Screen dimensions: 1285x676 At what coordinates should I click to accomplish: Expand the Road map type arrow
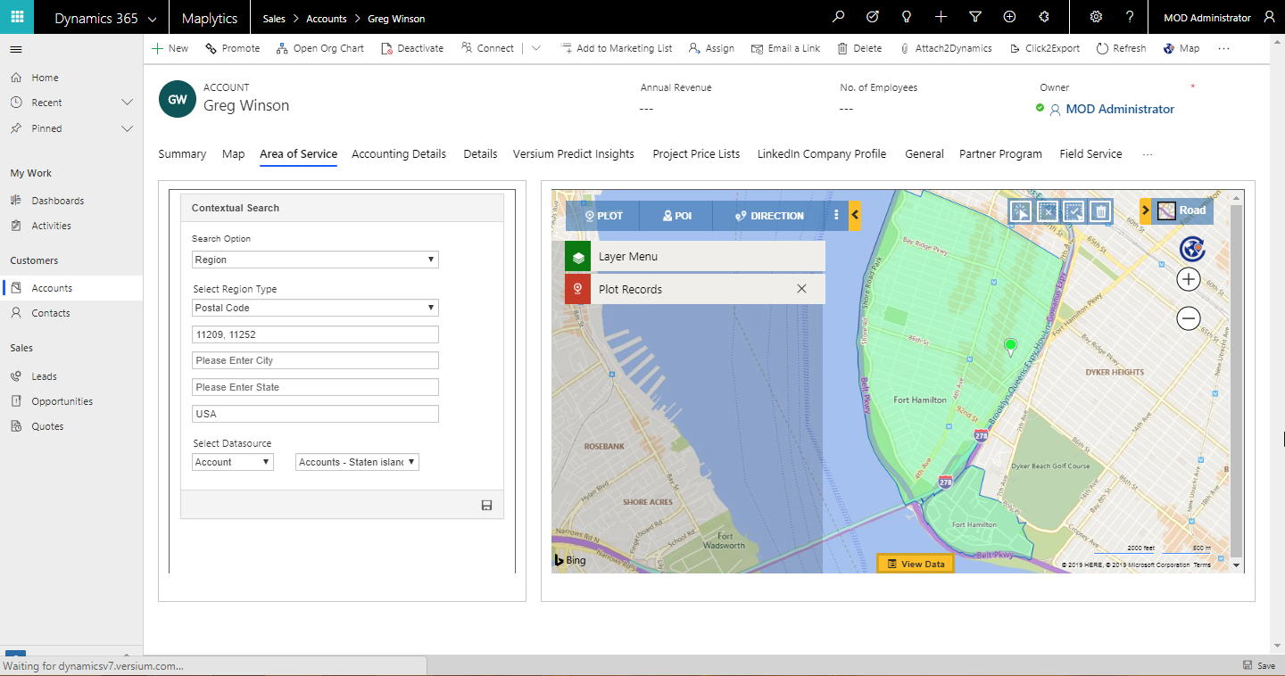pos(1146,211)
